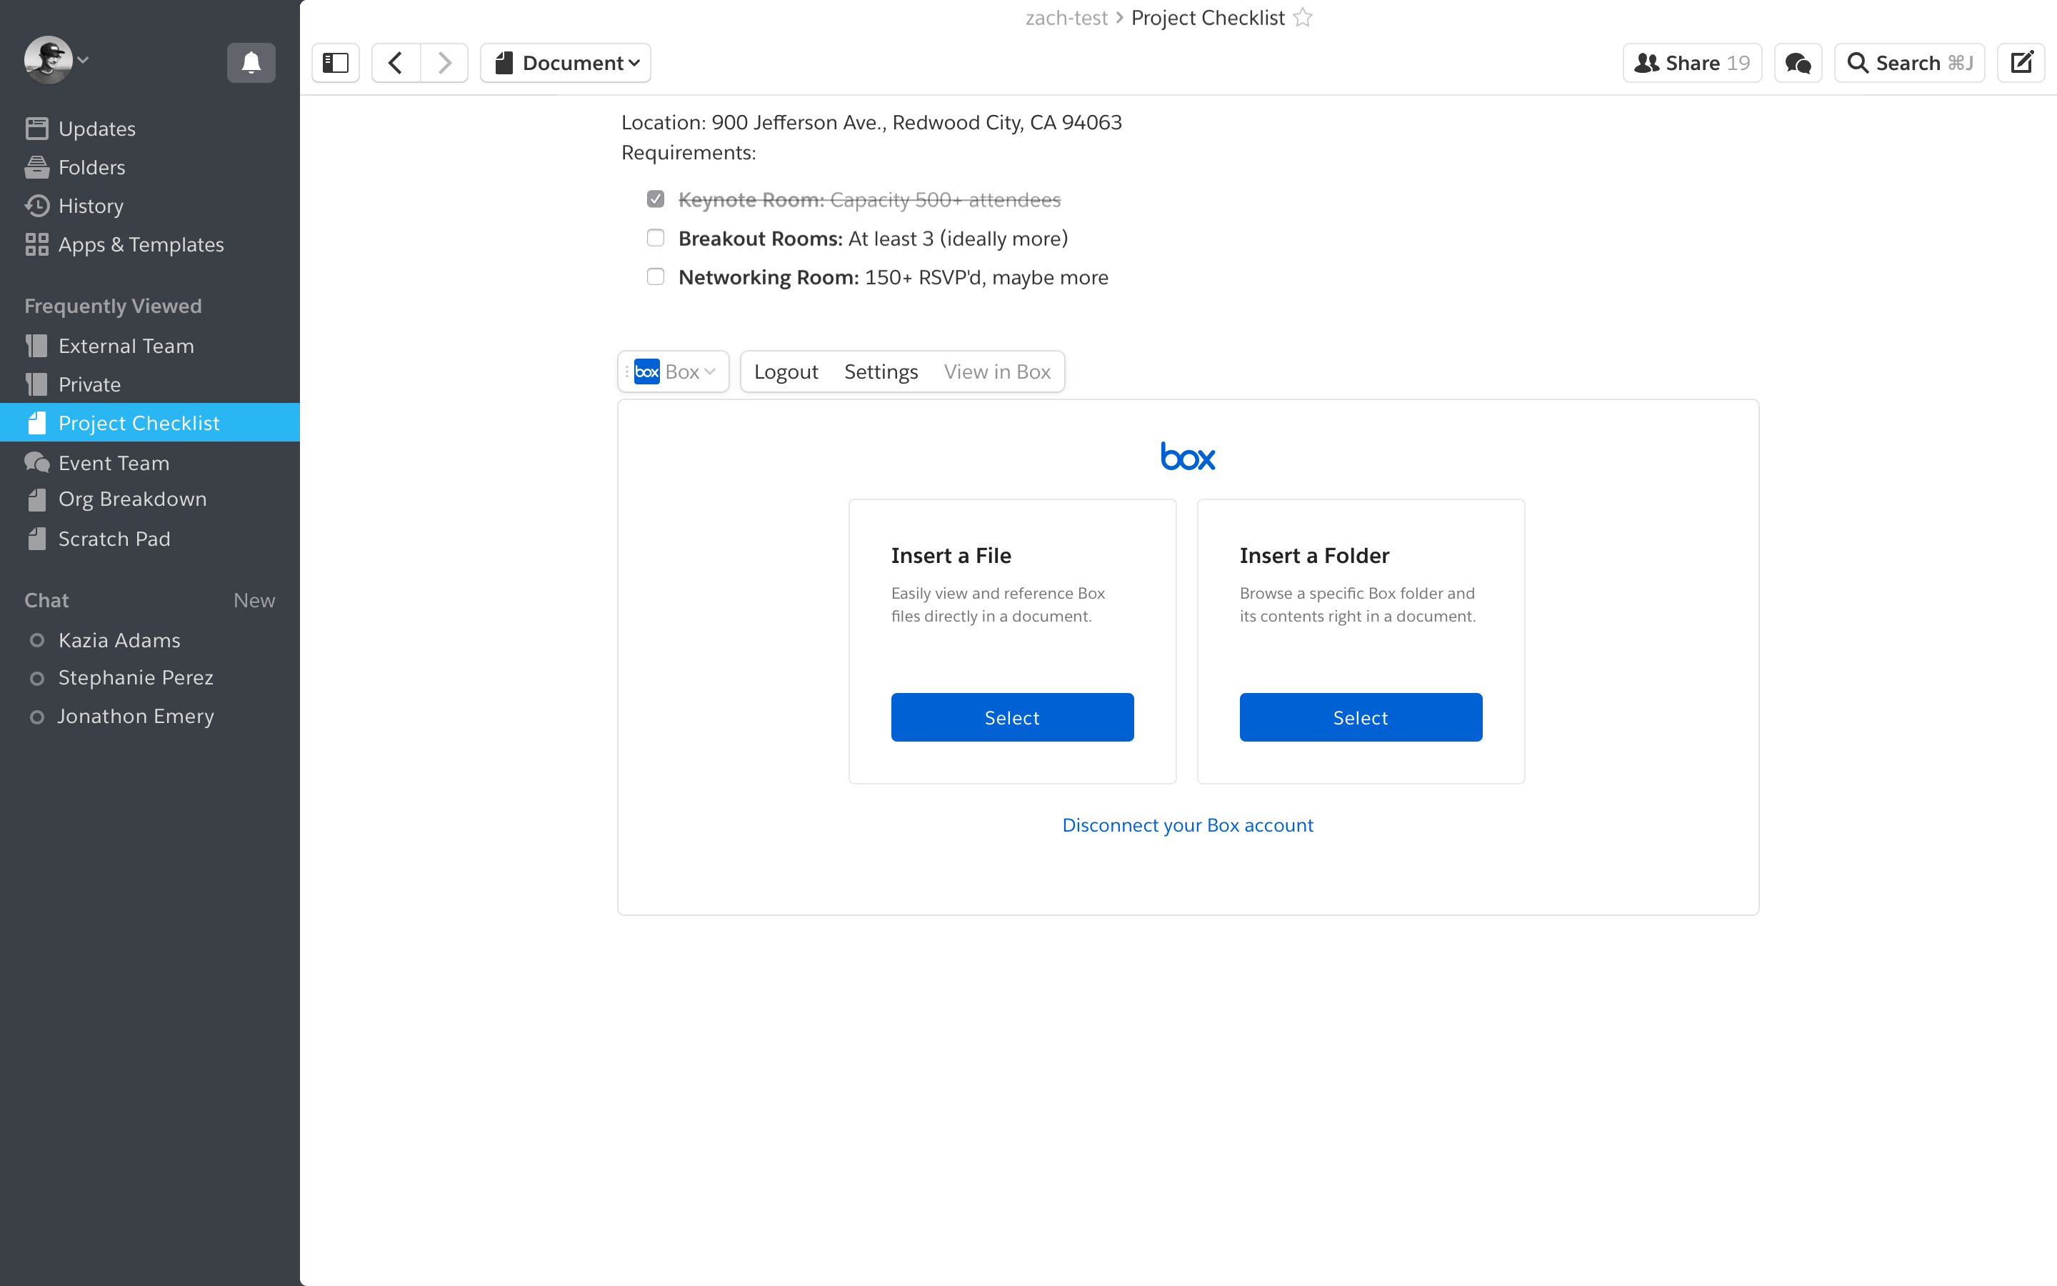Screen dimensions: 2057x1286
Task: Uncheck the Keynote Room checkbox
Action: (656, 199)
